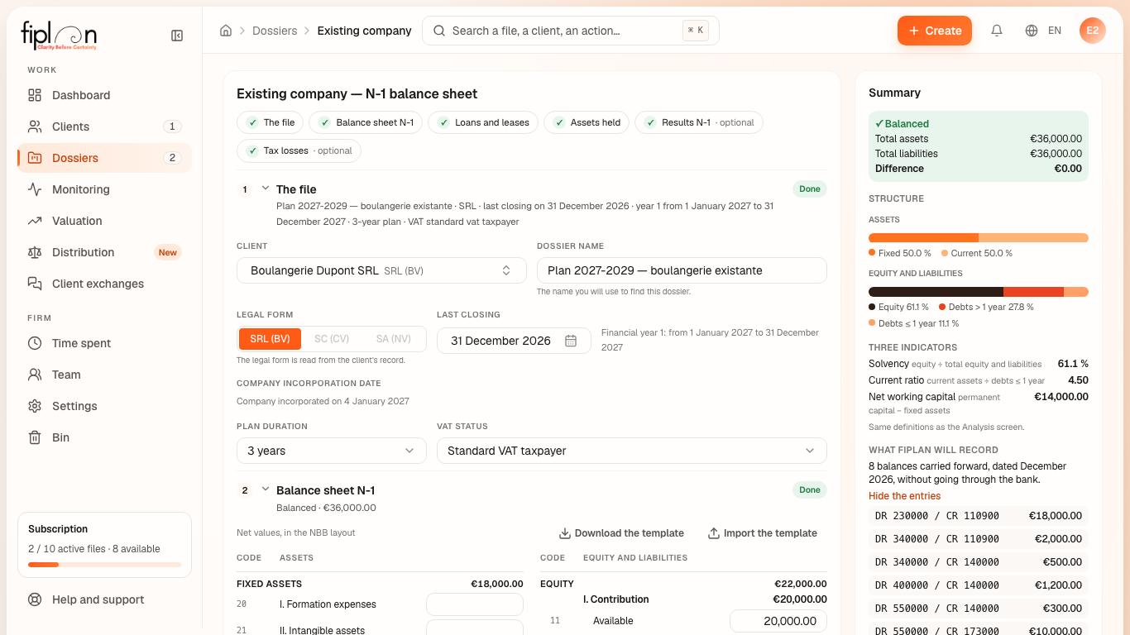
Task: Jump to 'The file' step chip
Action: coord(271,122)
